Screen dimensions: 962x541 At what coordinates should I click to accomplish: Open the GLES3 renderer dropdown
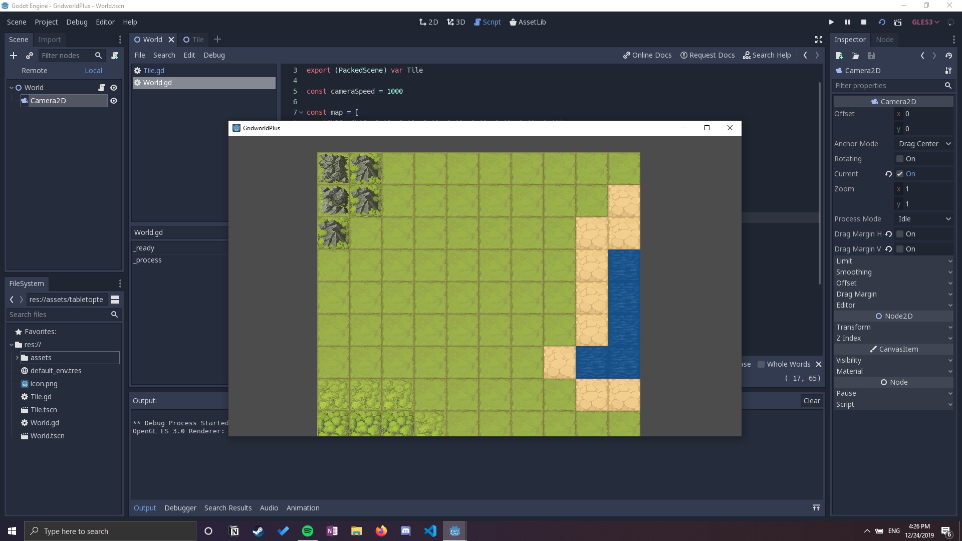pos(926,22)
